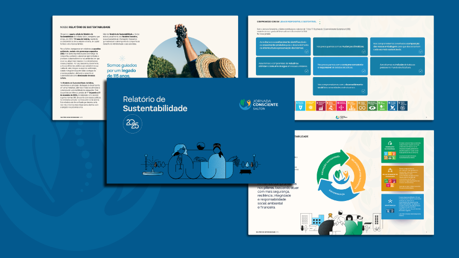Click the Governança icon in the blue pillar card
The height and width of the screenshot is (258, 459).
389,200
